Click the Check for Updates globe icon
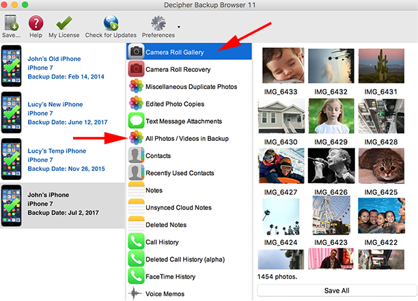 [111, 23]
